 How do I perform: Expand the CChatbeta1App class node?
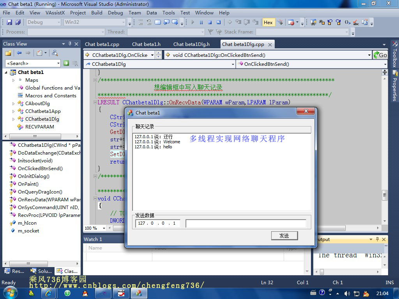14,111
